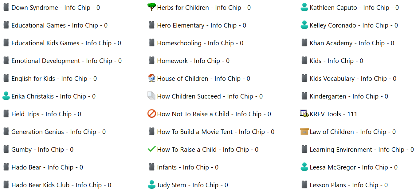Viewport: 416px width, 190px height.
Task: Click the chip icon next to Khan Academy
Action: pos(304,43)
